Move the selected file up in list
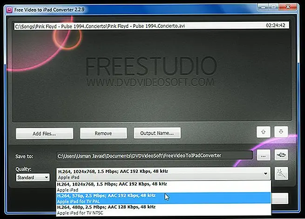 [264, 132]
